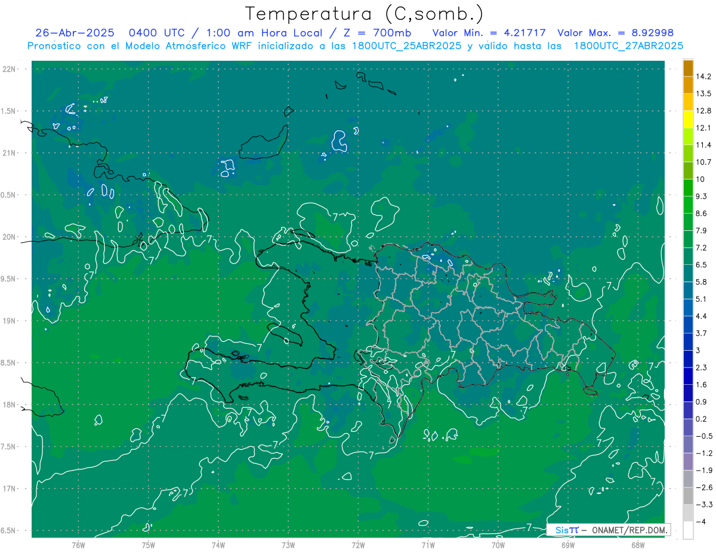Pick the orange swatch between 14.2 and 13.5
The height and width of the screenshot is (553, 716).
pyautogui.click(x=688, y=85)
